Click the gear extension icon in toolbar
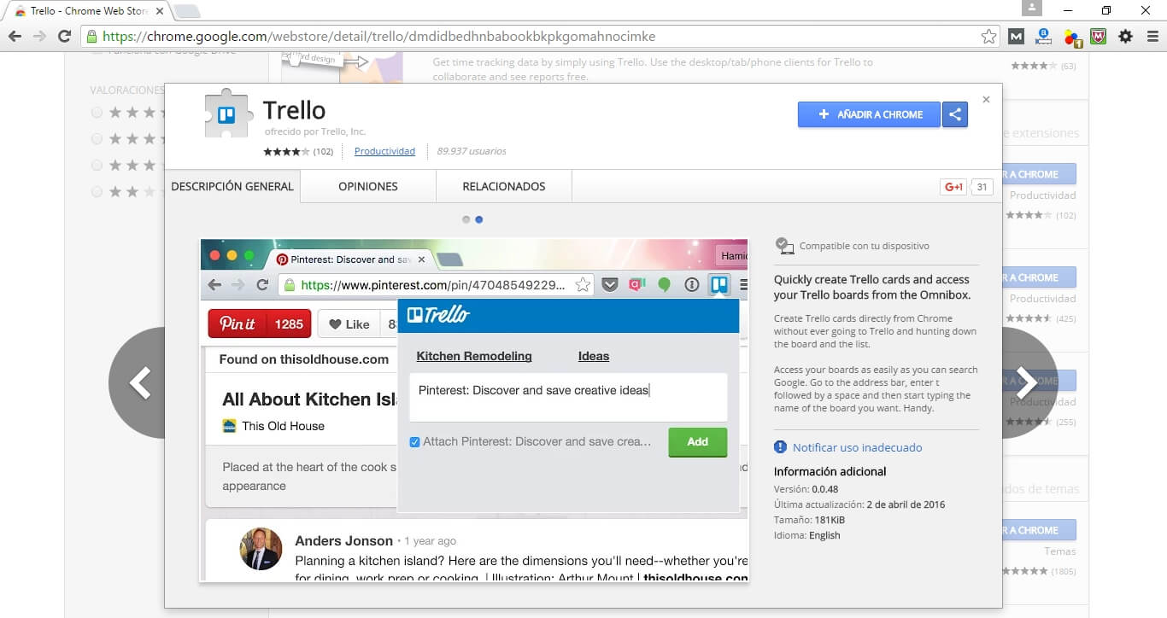Screen dimensions: 1167x618 pos(1125,37)
